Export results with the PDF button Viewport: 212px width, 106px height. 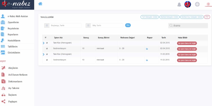[x=207, y=17]
